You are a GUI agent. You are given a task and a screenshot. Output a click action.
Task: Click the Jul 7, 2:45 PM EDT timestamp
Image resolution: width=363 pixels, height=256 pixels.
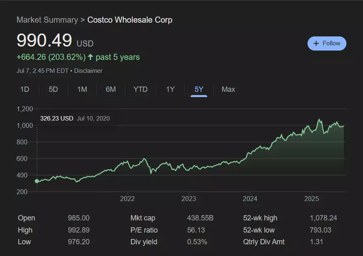point(42,71)
